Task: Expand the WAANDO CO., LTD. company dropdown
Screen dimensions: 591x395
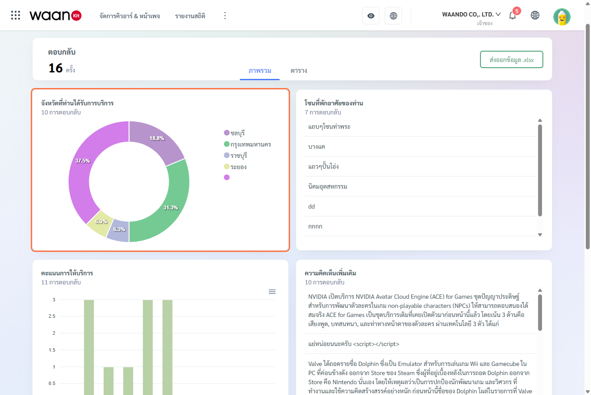Action: (471, 14)
